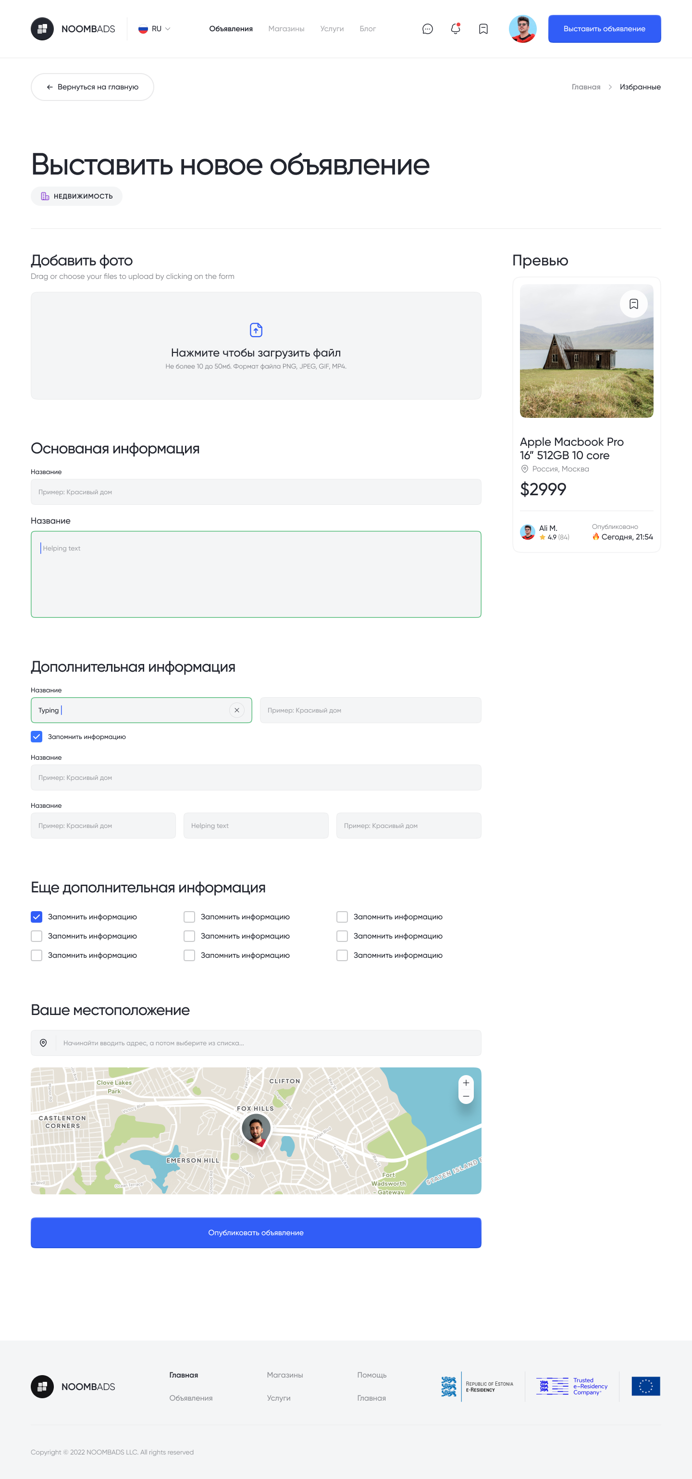Uncheck the checked Запомнить информацию, first row
The height and width of the screenshot is (1479, 692).
(x=37, y=917)
